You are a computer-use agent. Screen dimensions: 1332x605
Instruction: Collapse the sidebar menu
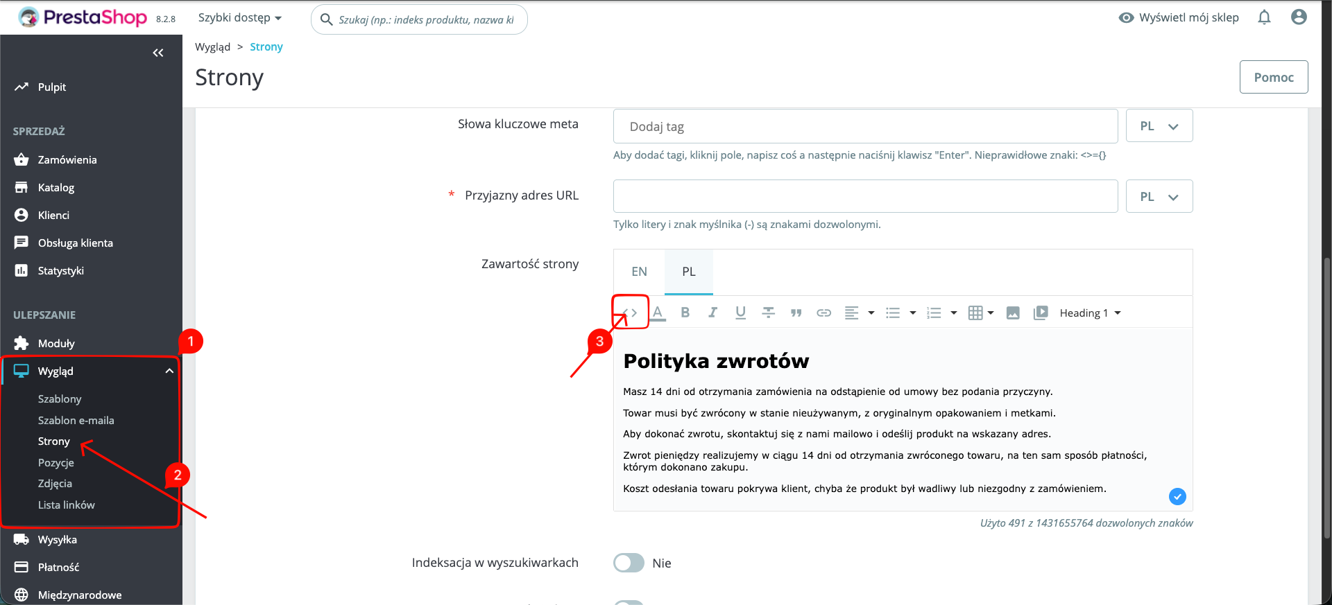[x=158, y=53]
